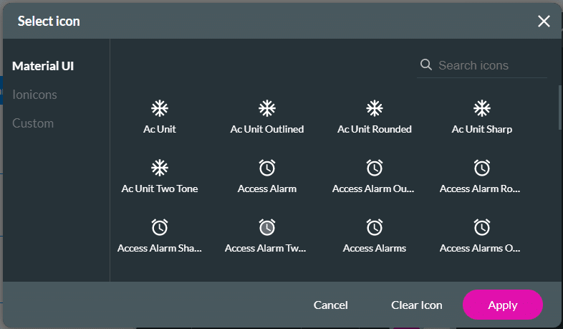Click the pink Apply button
The height and width of the screenshot is (329, 563).
point(503,305)
